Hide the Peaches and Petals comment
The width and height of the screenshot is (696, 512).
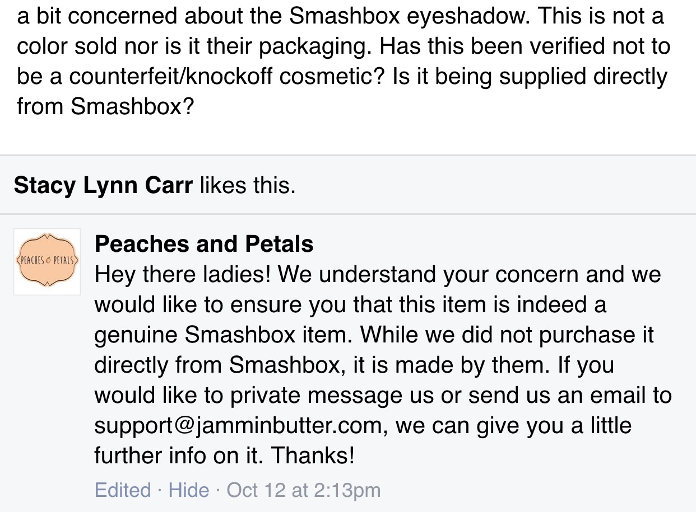pos(189,490)
